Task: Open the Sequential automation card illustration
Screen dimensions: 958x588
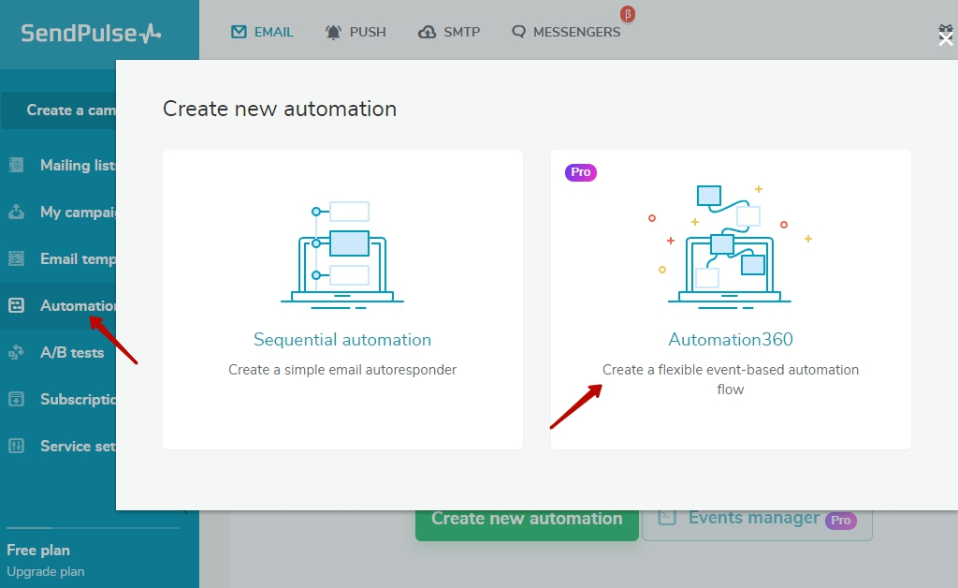Action: tap(342, 255)
